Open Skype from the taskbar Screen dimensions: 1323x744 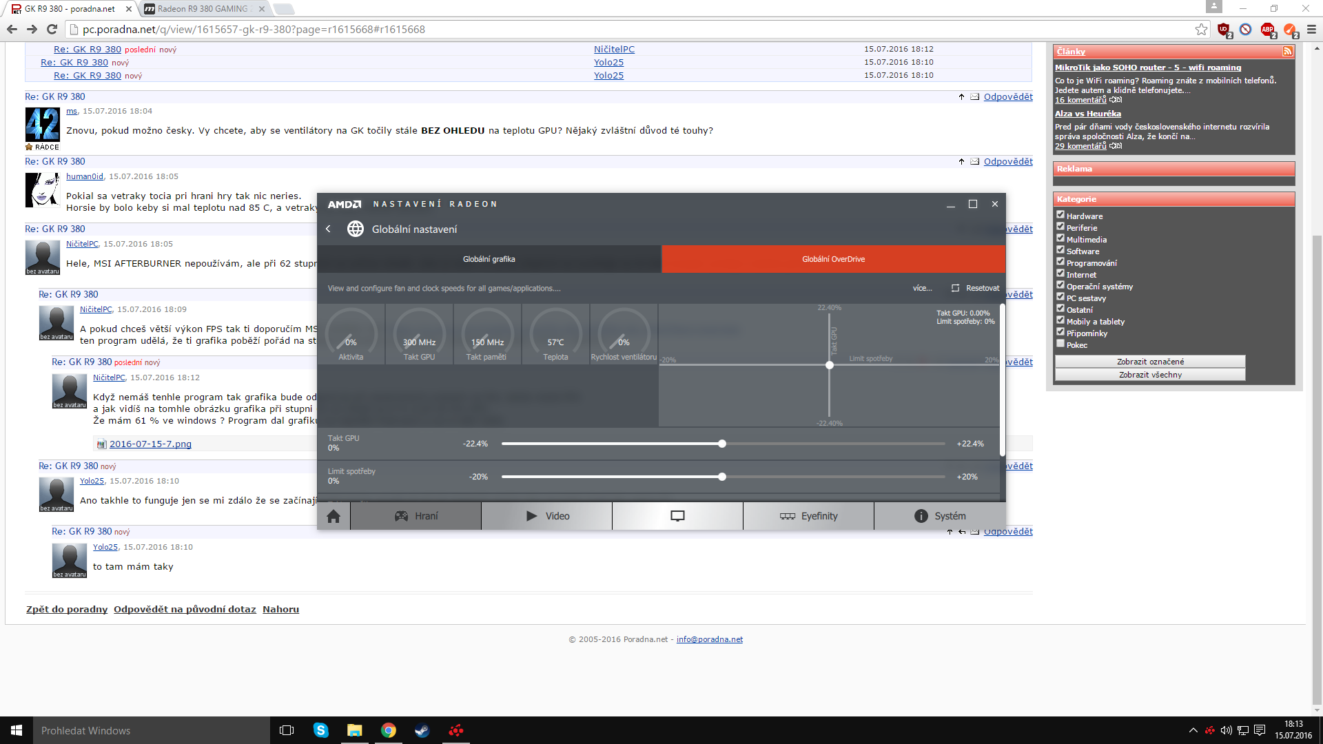point(321,730)
